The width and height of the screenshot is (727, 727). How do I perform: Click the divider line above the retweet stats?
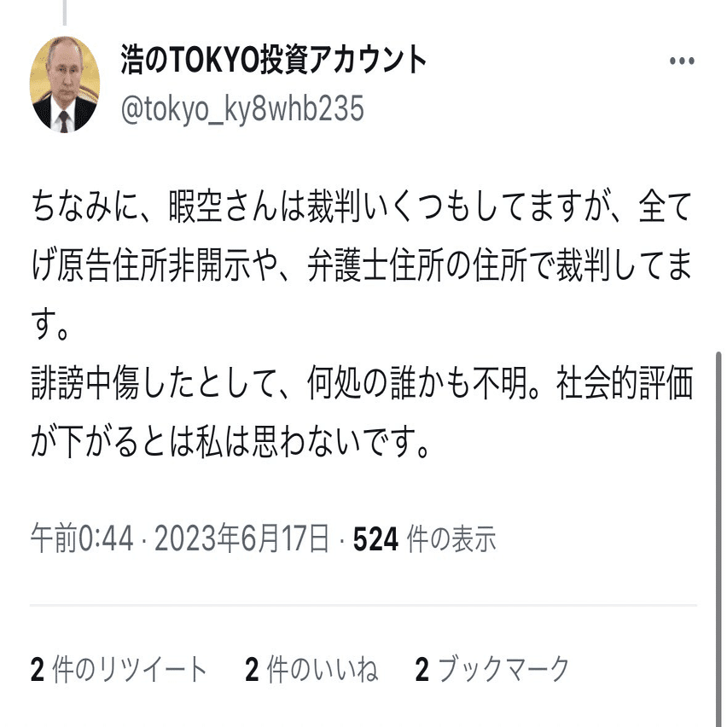coord(363,605)
